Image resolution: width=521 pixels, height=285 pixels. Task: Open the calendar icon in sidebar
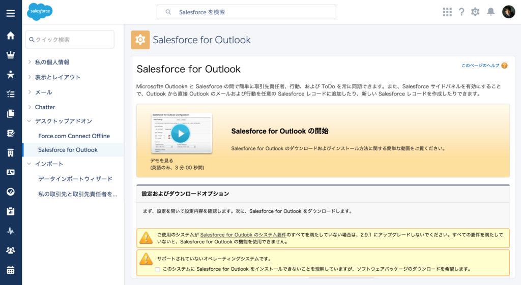[11, 270]
